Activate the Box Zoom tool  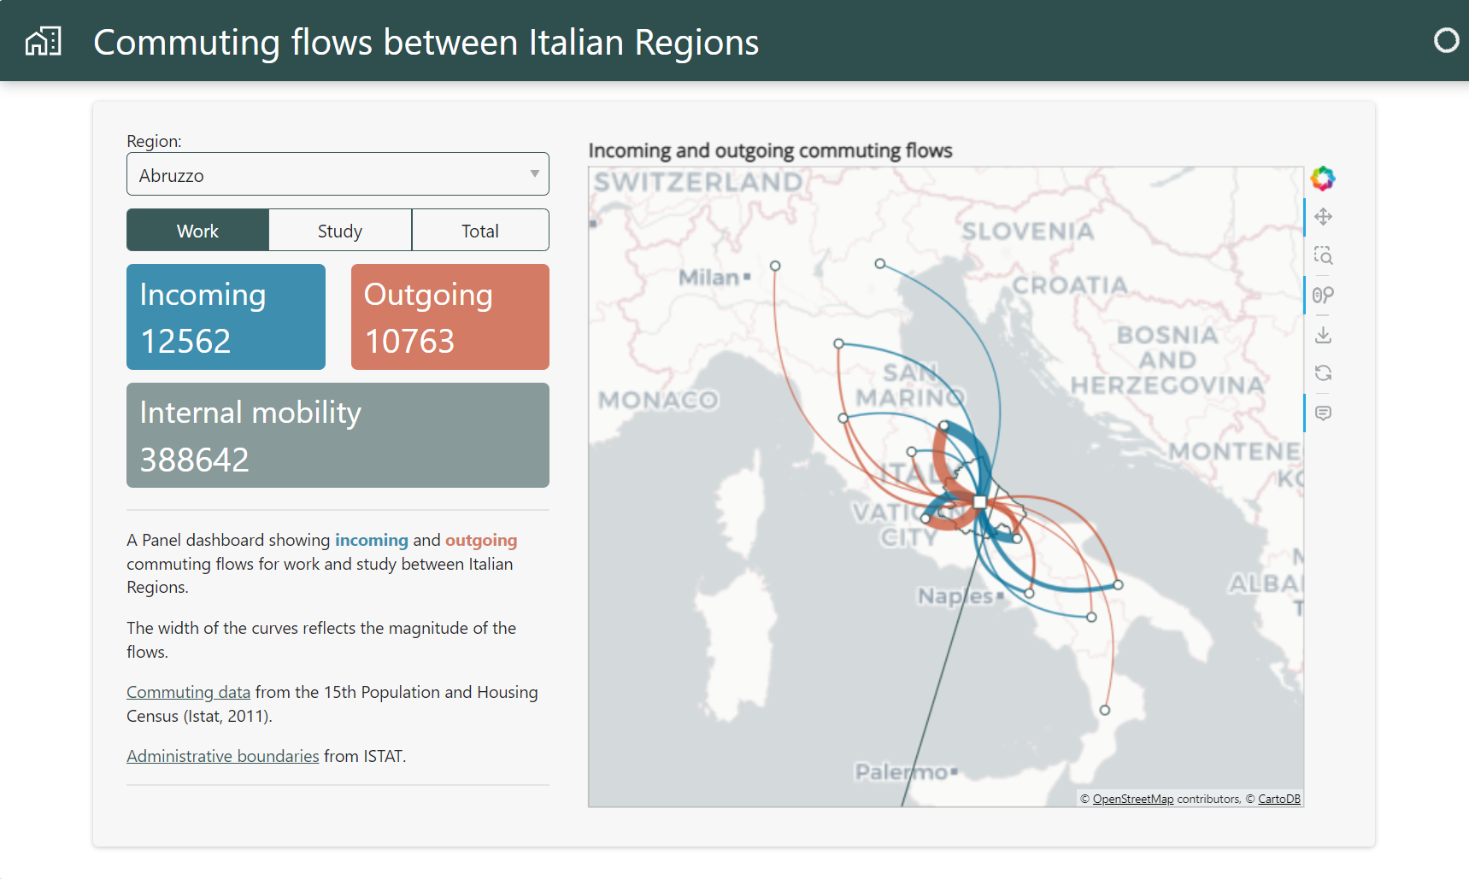point(1323,255)
